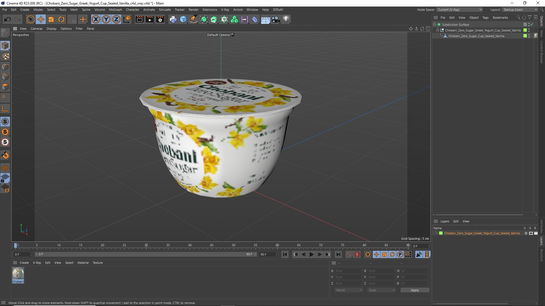Open the Node Space dropdown
The image size is (545, 306).
tap(460, 10)
